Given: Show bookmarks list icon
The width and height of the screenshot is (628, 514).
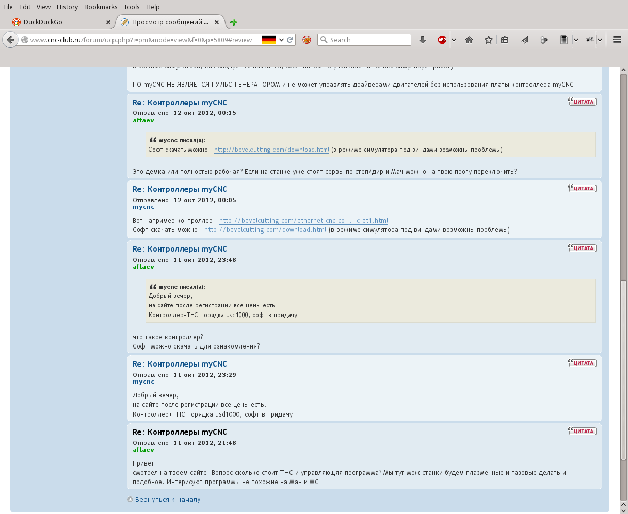Looking at the screenshot, I should tap(505, 40).
